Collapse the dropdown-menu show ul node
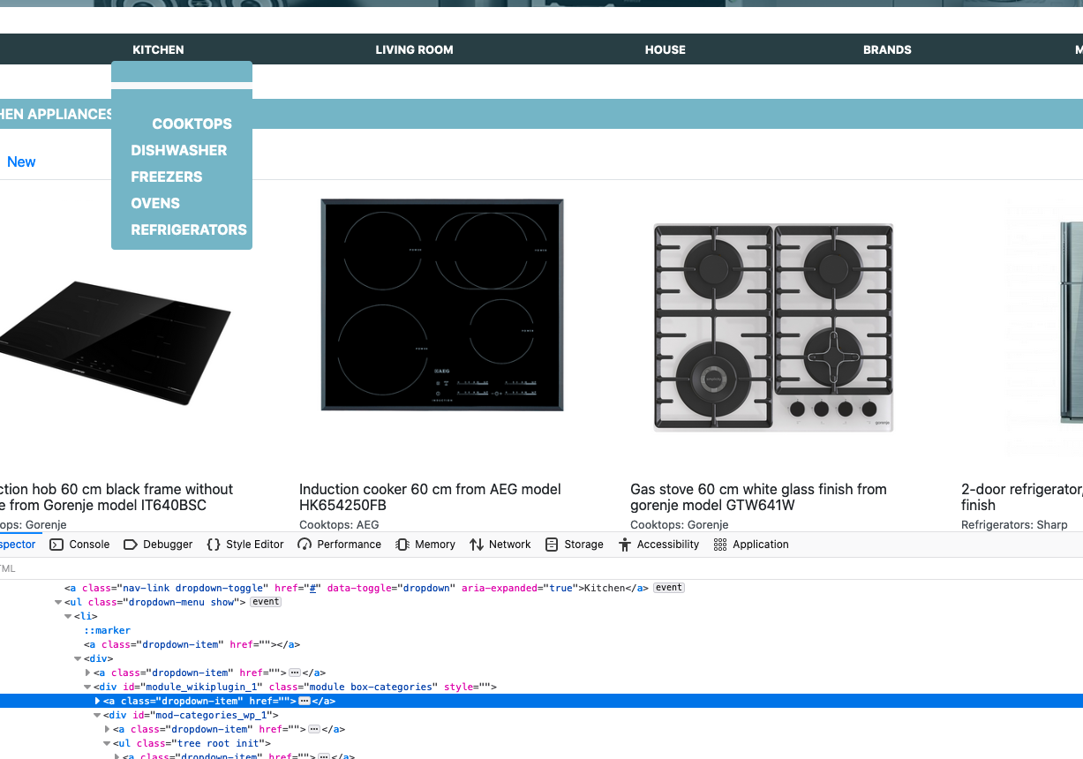This screenshot has height=759, width=1083. (x=58, y=602)
